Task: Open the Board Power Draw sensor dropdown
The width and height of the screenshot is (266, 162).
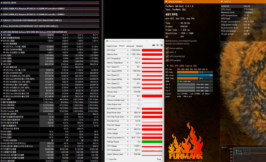Action: (x=128, y=113)
